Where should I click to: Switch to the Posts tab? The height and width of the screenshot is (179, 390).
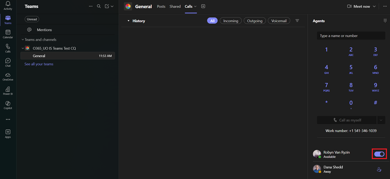[161, 6]
